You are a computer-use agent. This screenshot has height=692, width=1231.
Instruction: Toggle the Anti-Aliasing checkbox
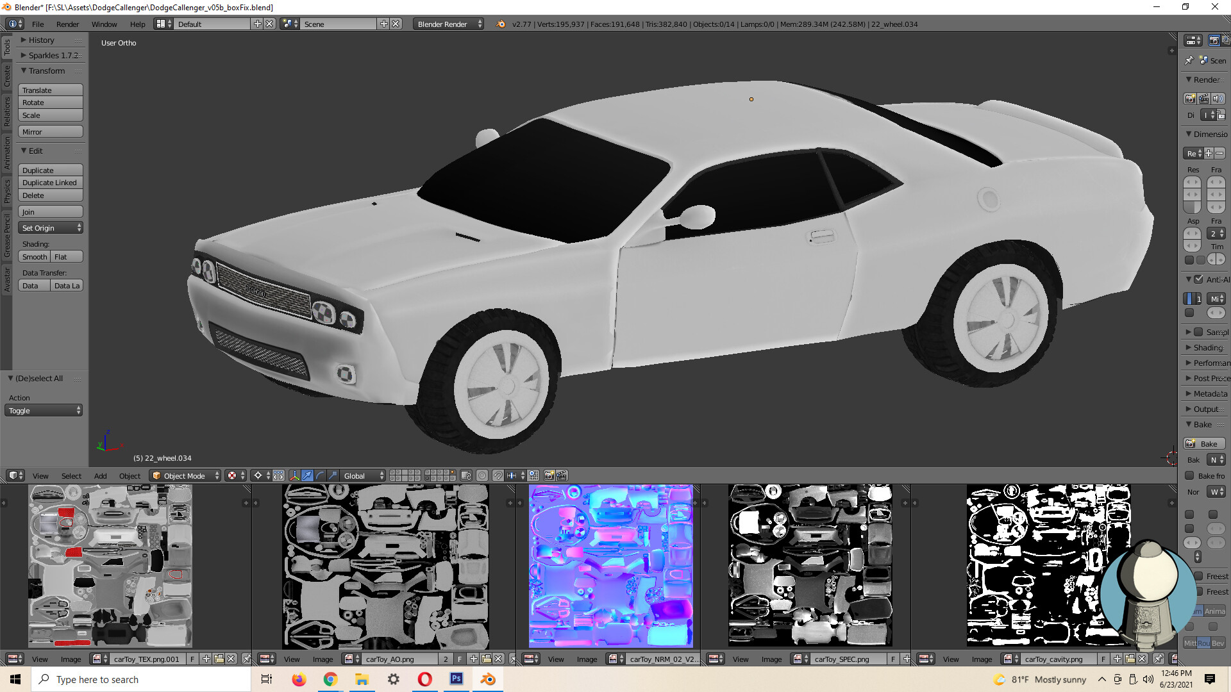tap(1198, 279)
